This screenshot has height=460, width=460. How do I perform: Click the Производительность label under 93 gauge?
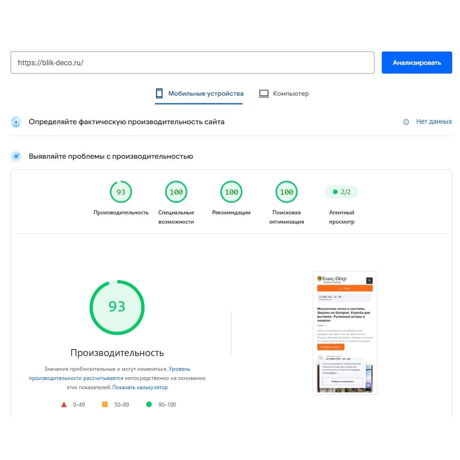pos(121,213)
